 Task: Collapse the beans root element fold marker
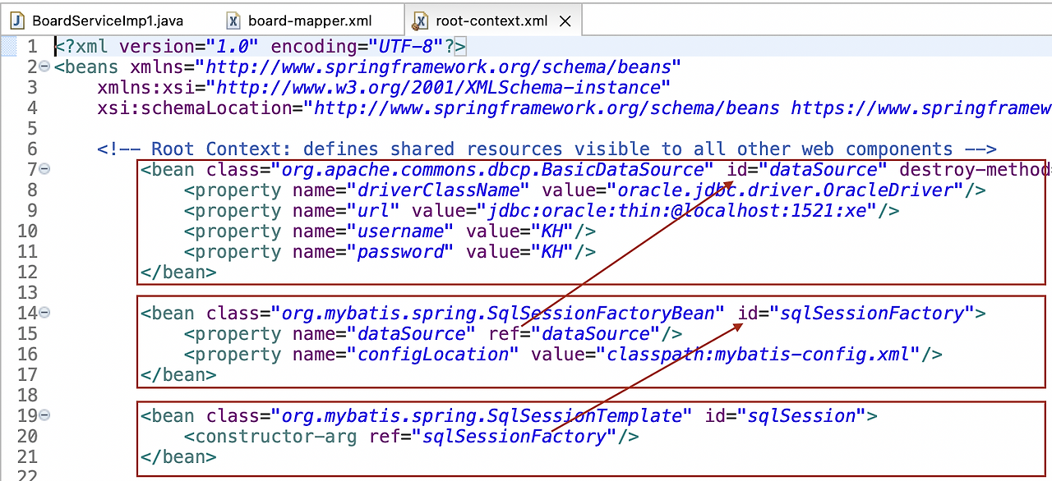pos(45,66)
